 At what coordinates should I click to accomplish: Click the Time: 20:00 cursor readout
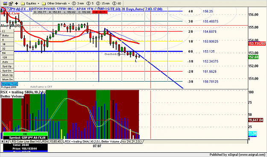21,145
